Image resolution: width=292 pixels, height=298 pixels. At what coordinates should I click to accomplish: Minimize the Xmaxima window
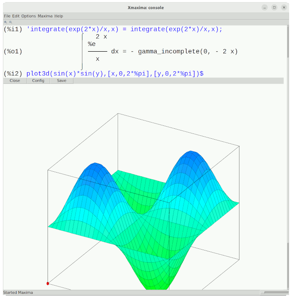[265, 8]
